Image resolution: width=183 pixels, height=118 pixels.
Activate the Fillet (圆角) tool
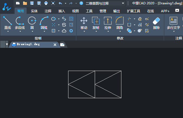pos(120,23)
